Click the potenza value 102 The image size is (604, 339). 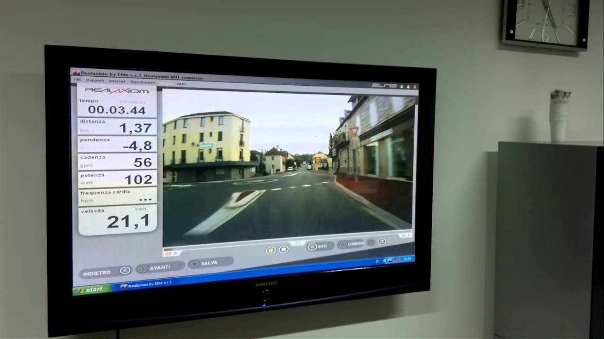point(138,179)
